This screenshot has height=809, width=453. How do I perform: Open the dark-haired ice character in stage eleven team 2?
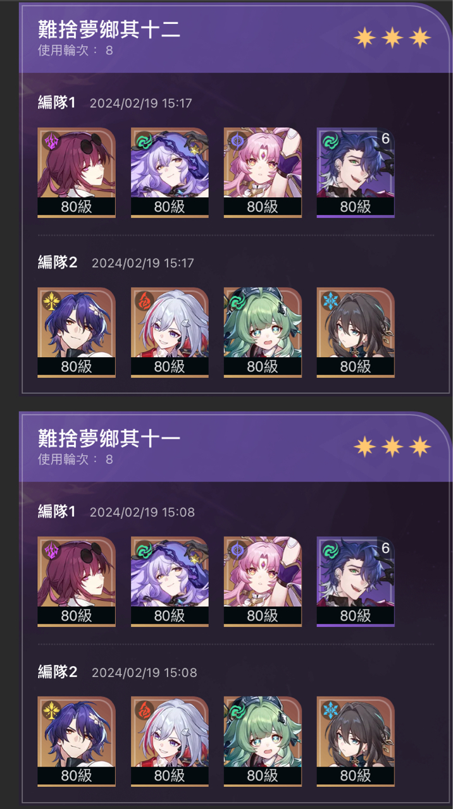point(356,741)
